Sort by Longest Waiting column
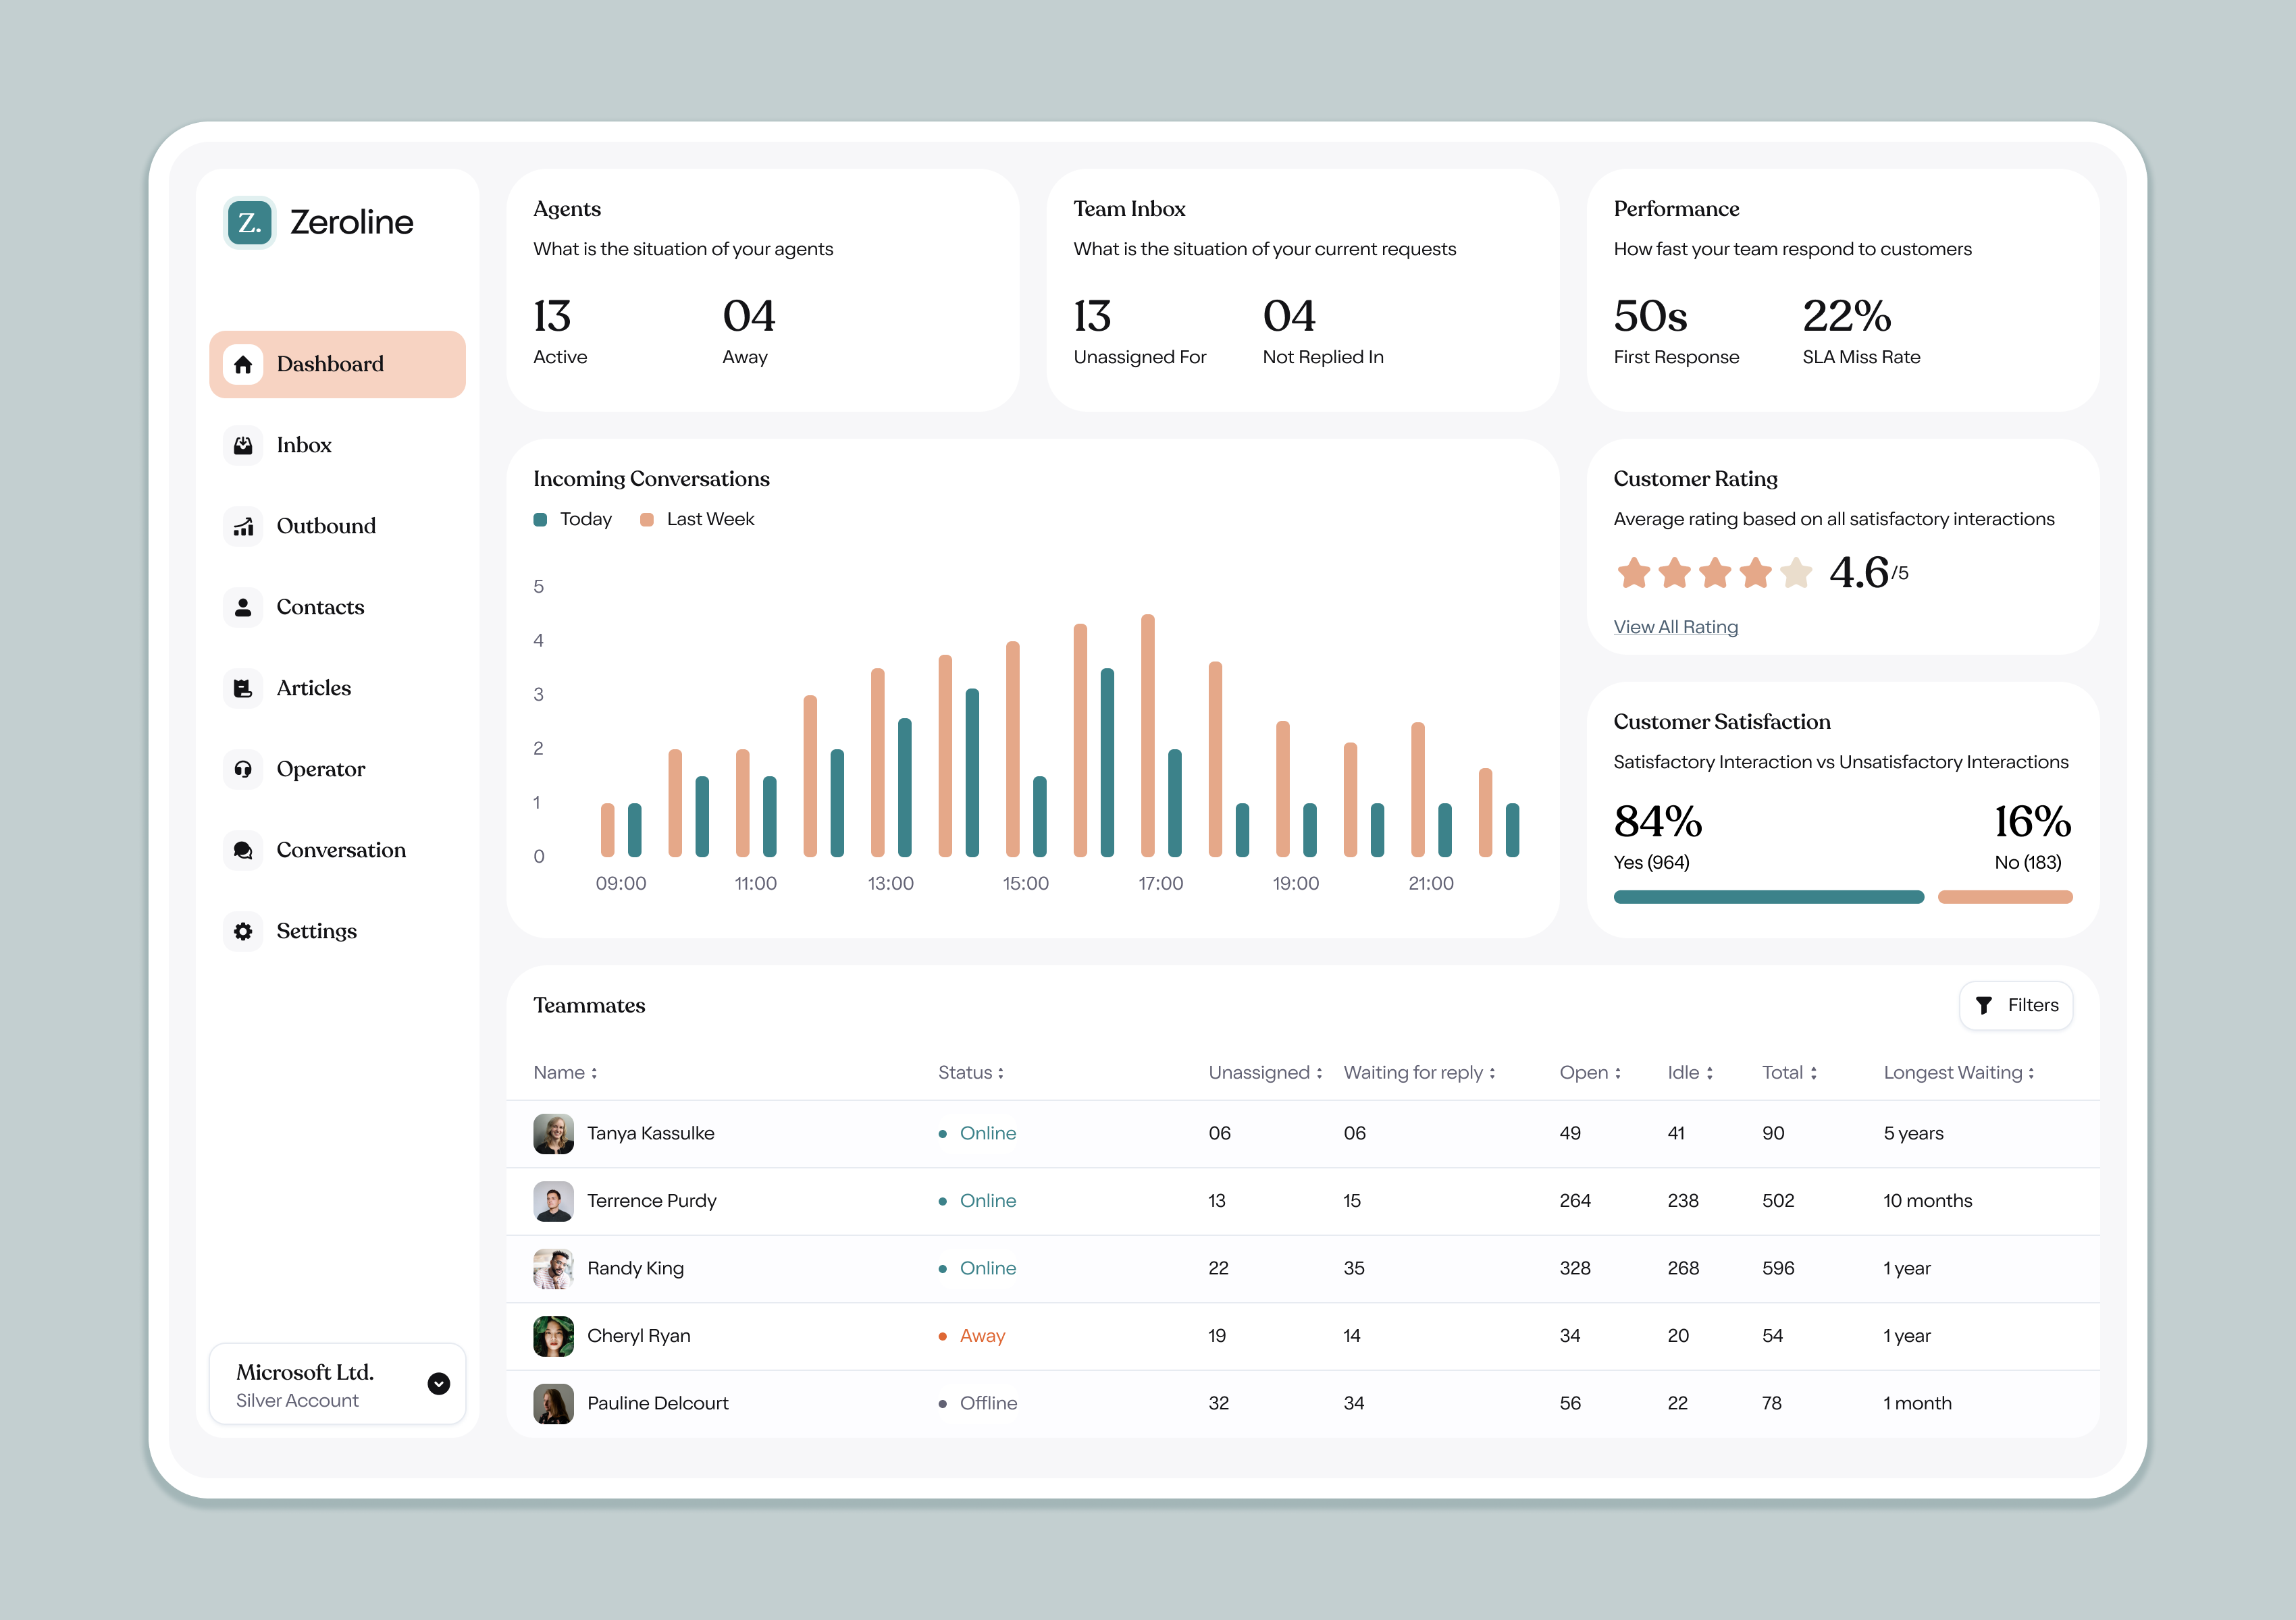The height and width of the screenshot is (1620, 2296). click(x=1958, y=1073)
